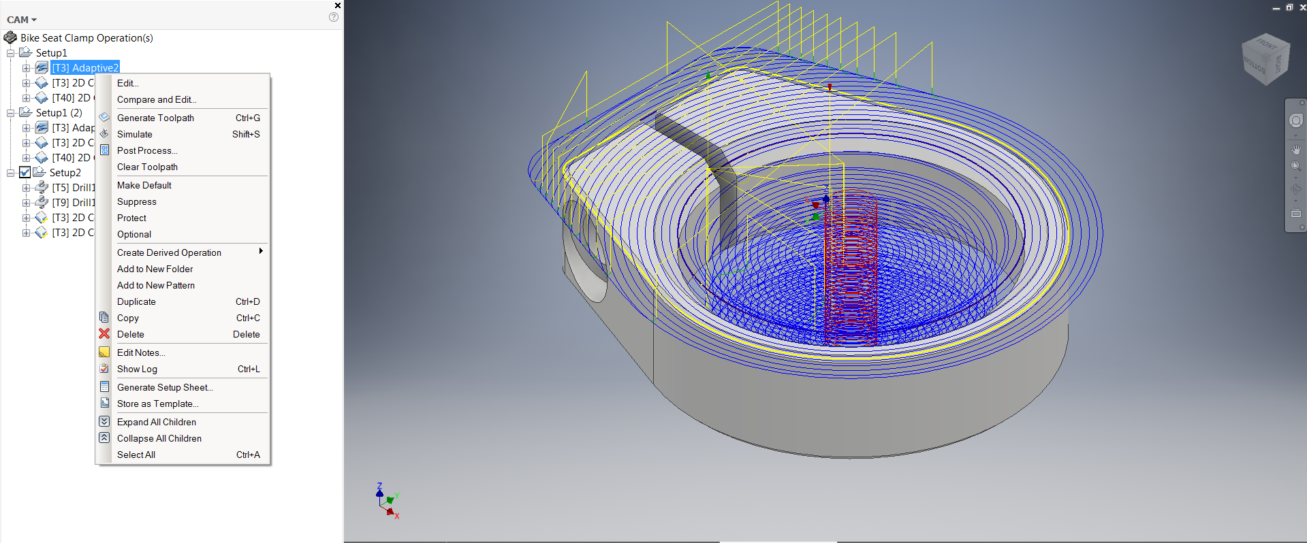Open the CAM browser dropdown
1307x543 pixels.
[22, 20]
